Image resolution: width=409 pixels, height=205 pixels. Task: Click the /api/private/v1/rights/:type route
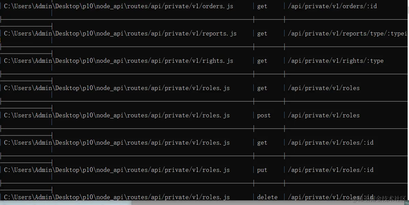click(x=335, y=61)
